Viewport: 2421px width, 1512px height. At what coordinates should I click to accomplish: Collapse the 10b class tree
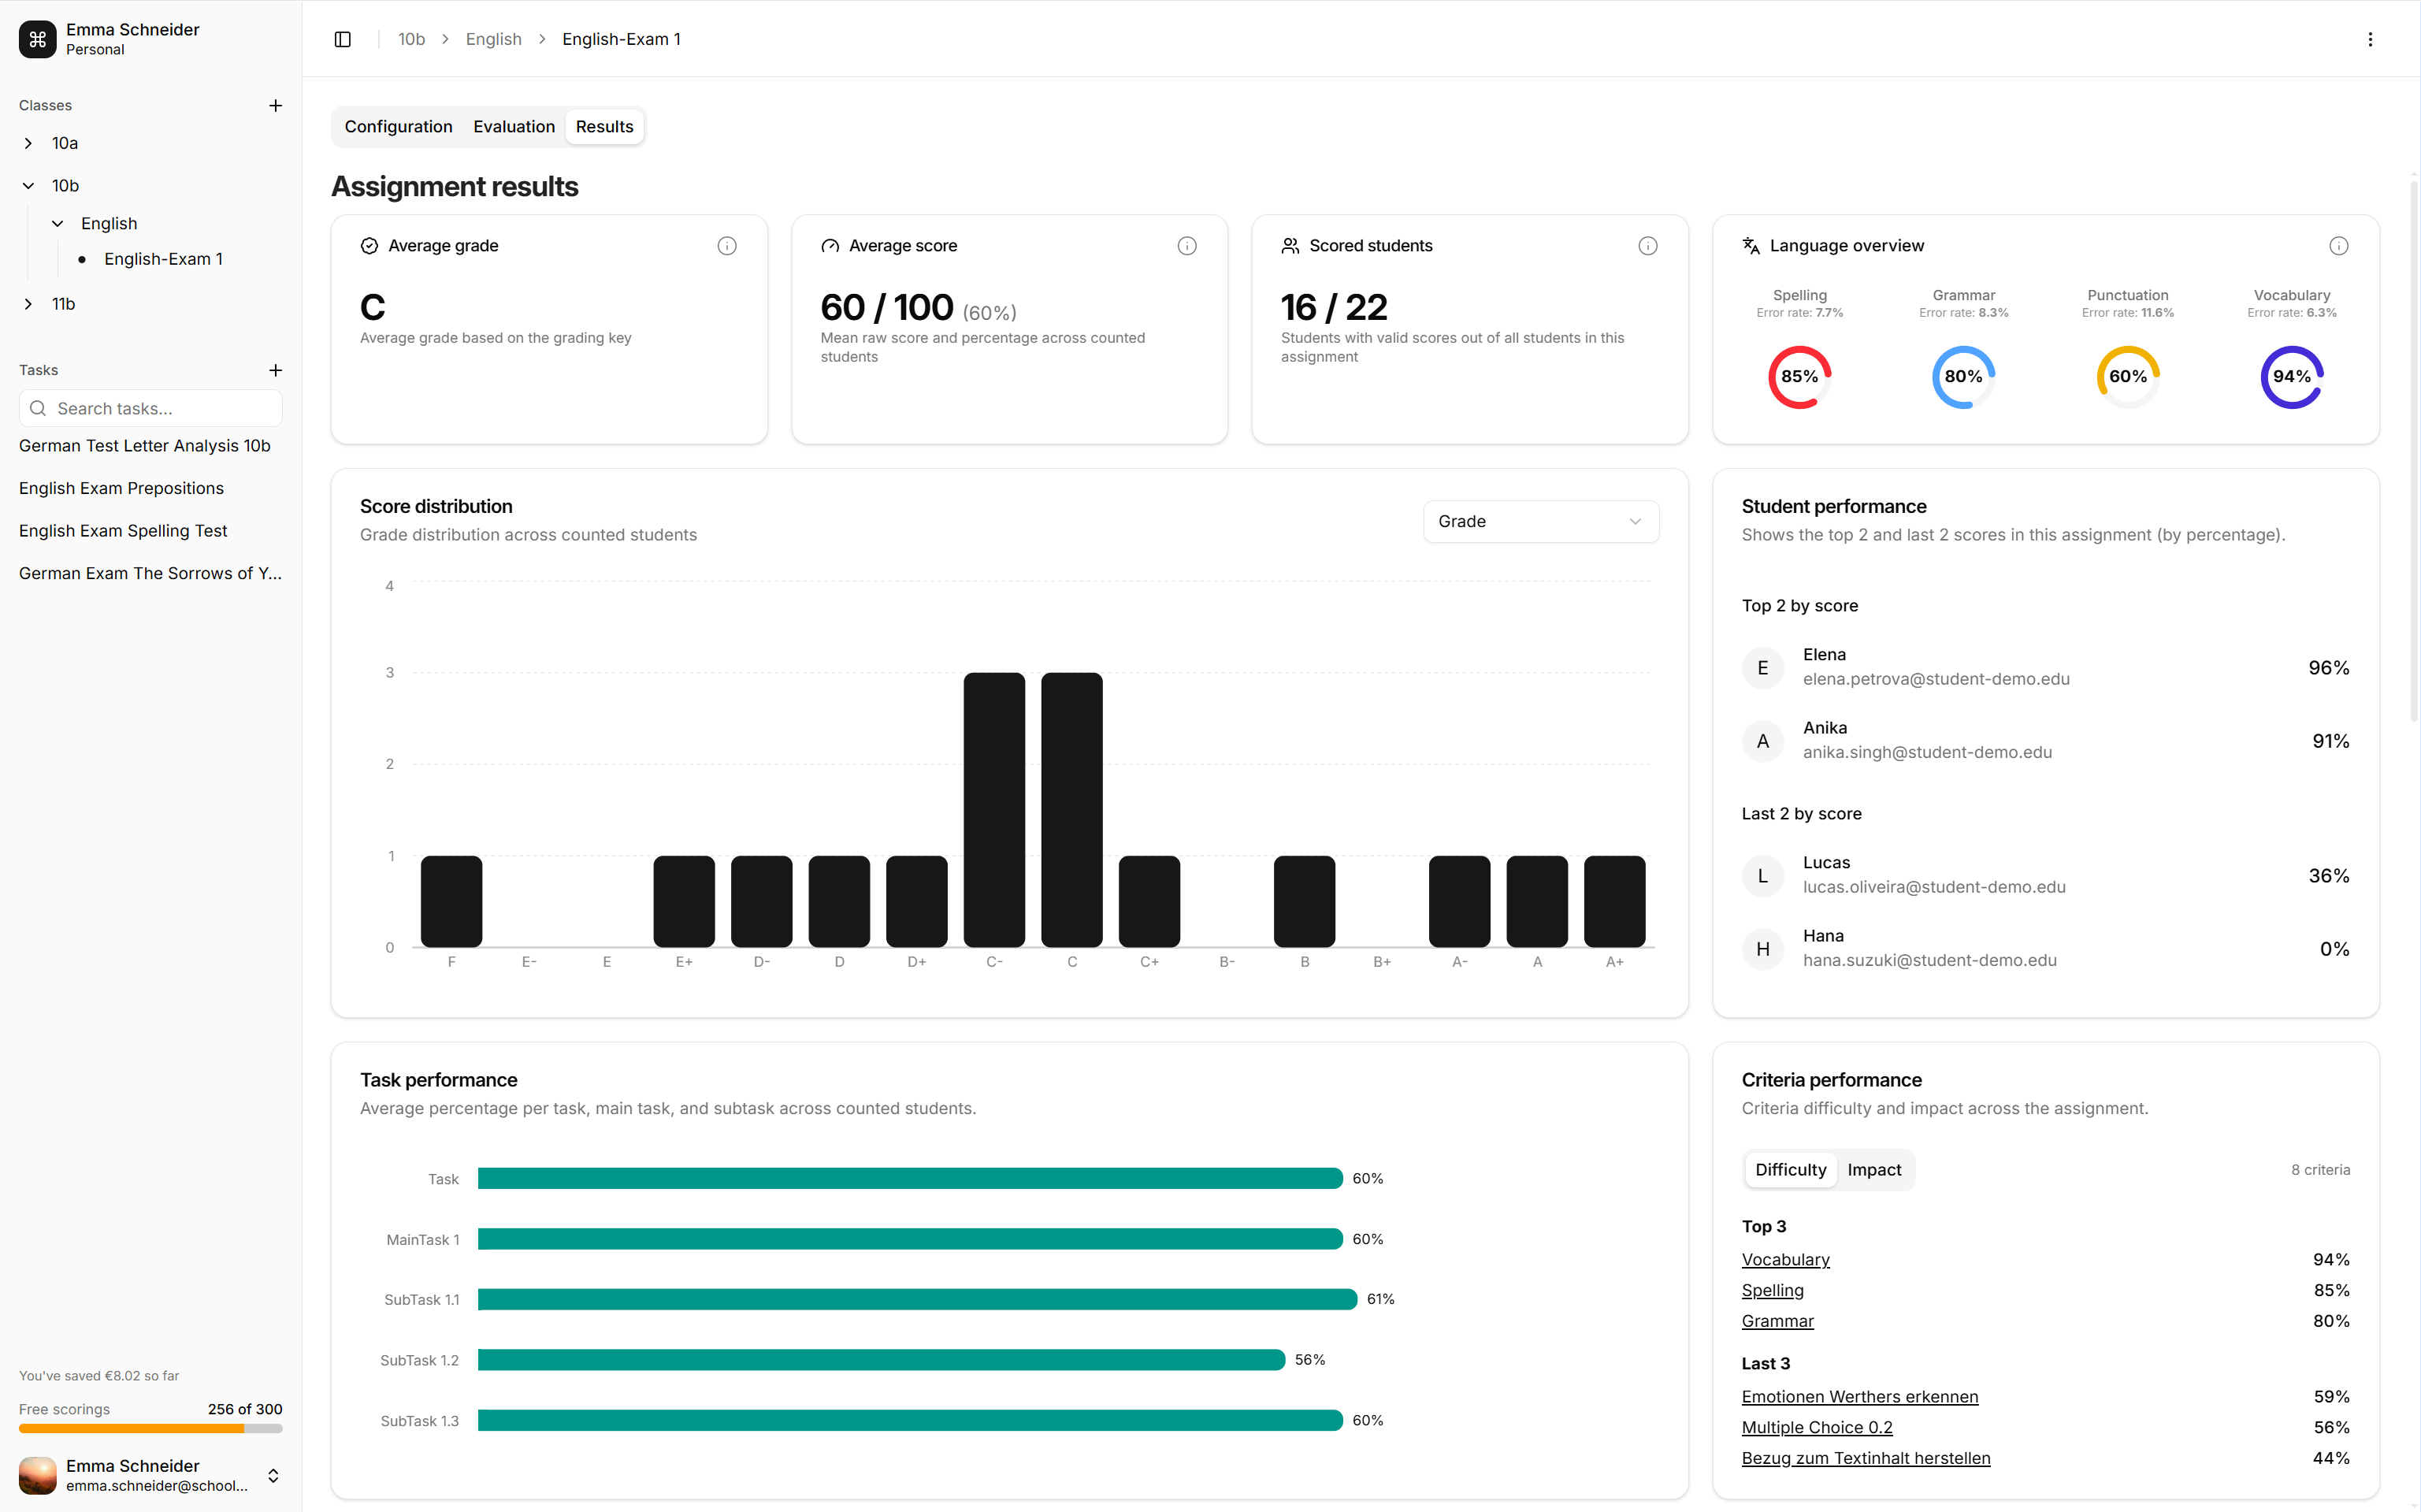(27, 185)
